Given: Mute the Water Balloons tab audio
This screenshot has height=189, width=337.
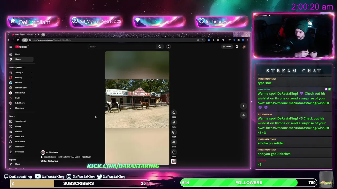Looking at the screenshot, I should click(36, 35).
